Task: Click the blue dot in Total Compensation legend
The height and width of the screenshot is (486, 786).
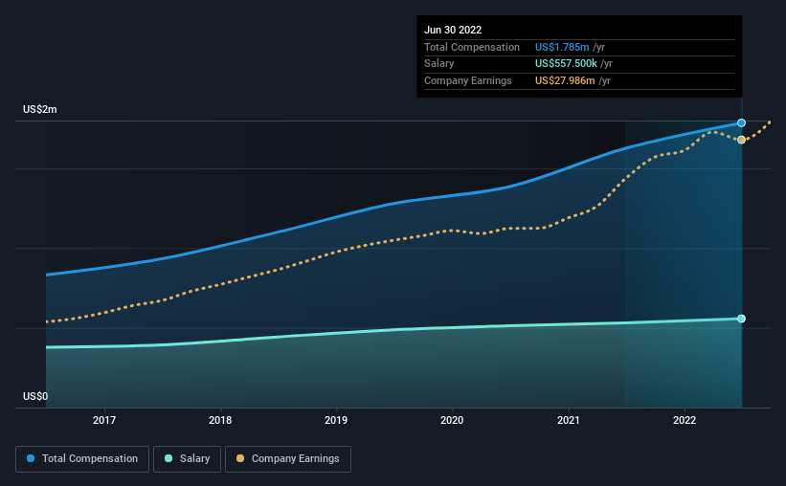Action: coord(31,458)
